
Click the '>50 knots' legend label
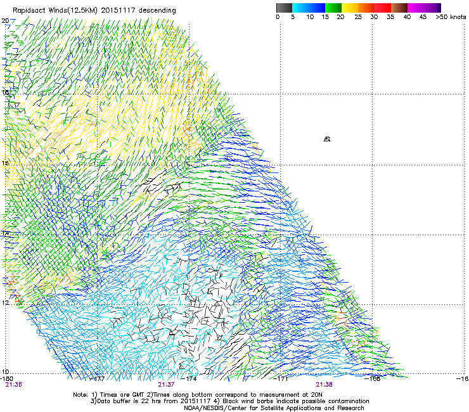pyautogui.click(x=451, y=17)
